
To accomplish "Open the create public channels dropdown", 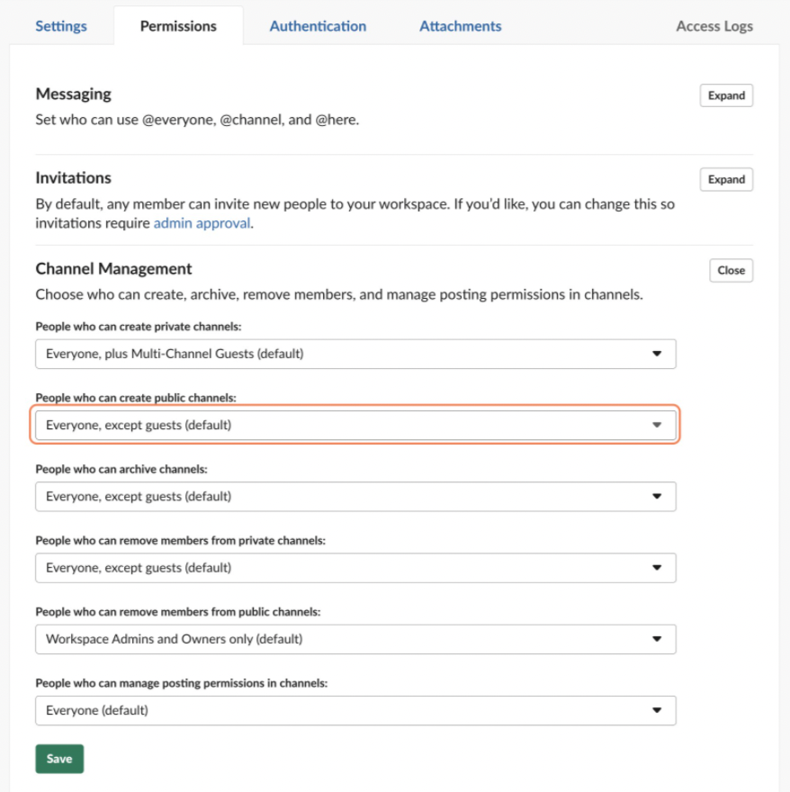I will coord(355,425).
